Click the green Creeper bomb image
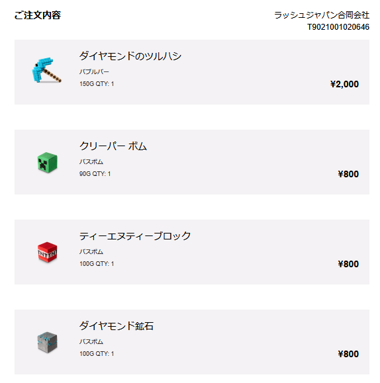Viewport: 380px width, 383px height. pos(48,163)
